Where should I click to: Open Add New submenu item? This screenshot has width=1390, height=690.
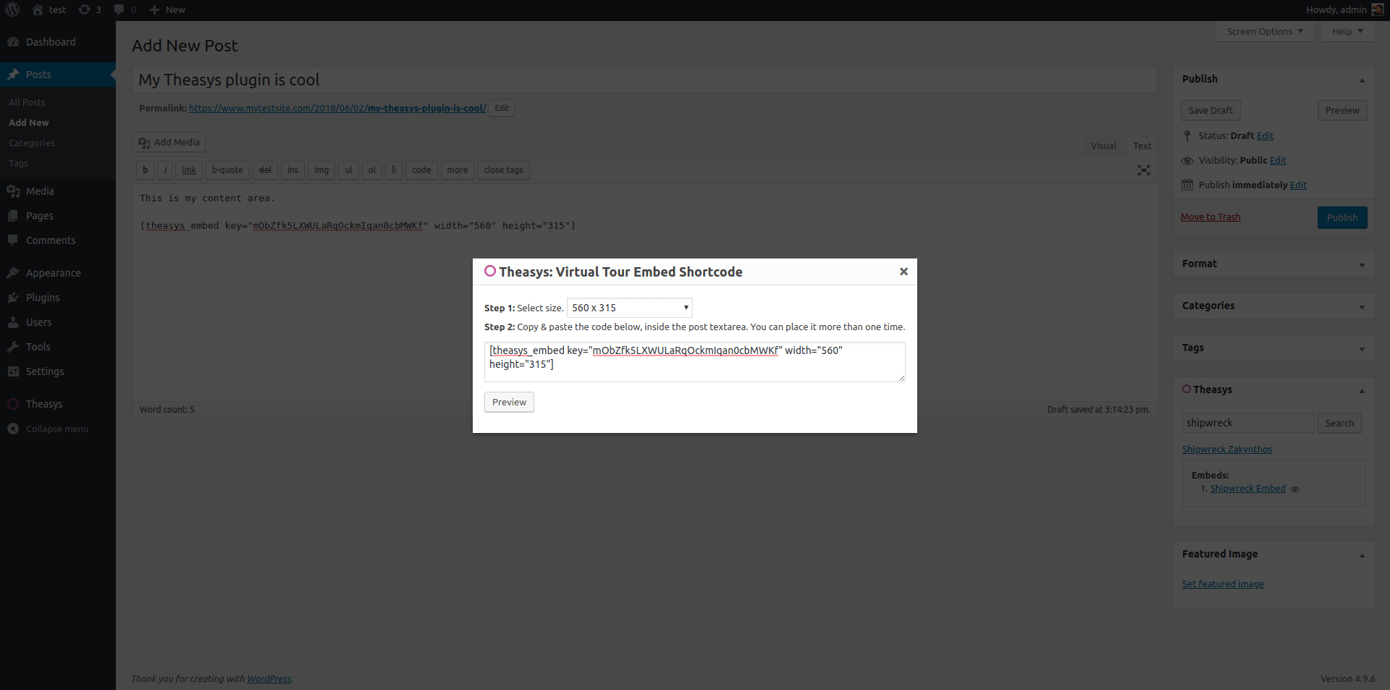pyautogui.click(x=29, y=123)
